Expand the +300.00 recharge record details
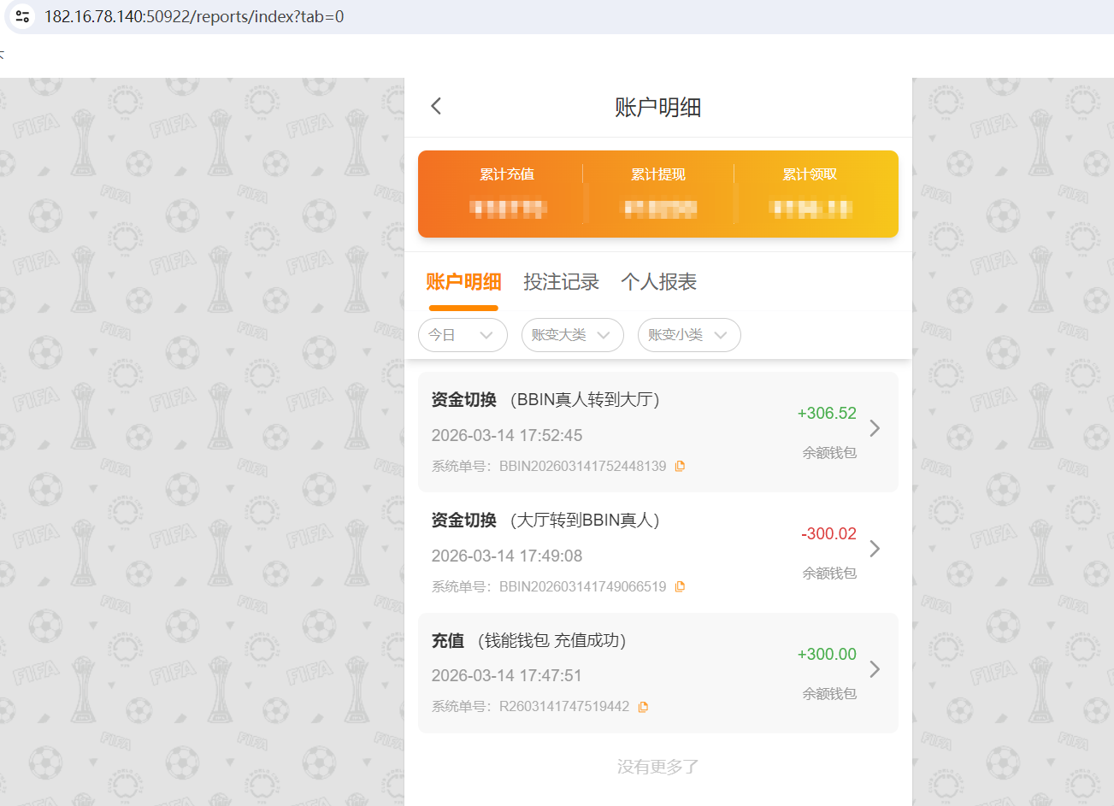This screenshot has height=806, width=1114. click(874, 669)
